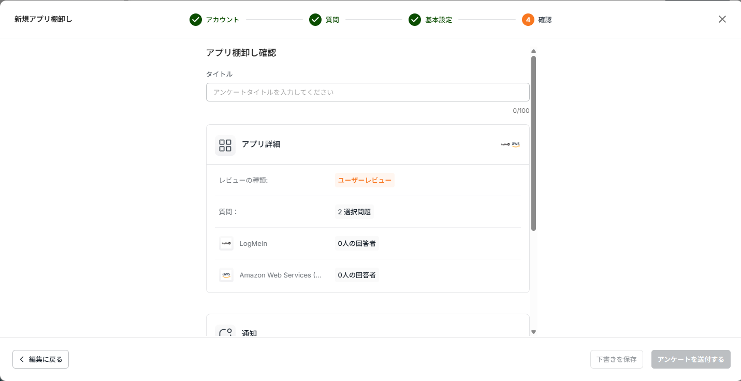The height and width of the screenshot is (381, 741).
Task: Click the scroll down arrow
Action: coord(533,332)
